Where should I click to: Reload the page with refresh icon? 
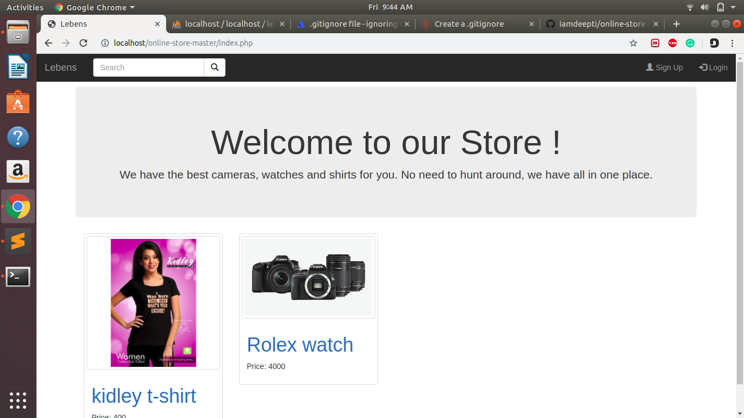pyautogui.click(x=83, y=43)
